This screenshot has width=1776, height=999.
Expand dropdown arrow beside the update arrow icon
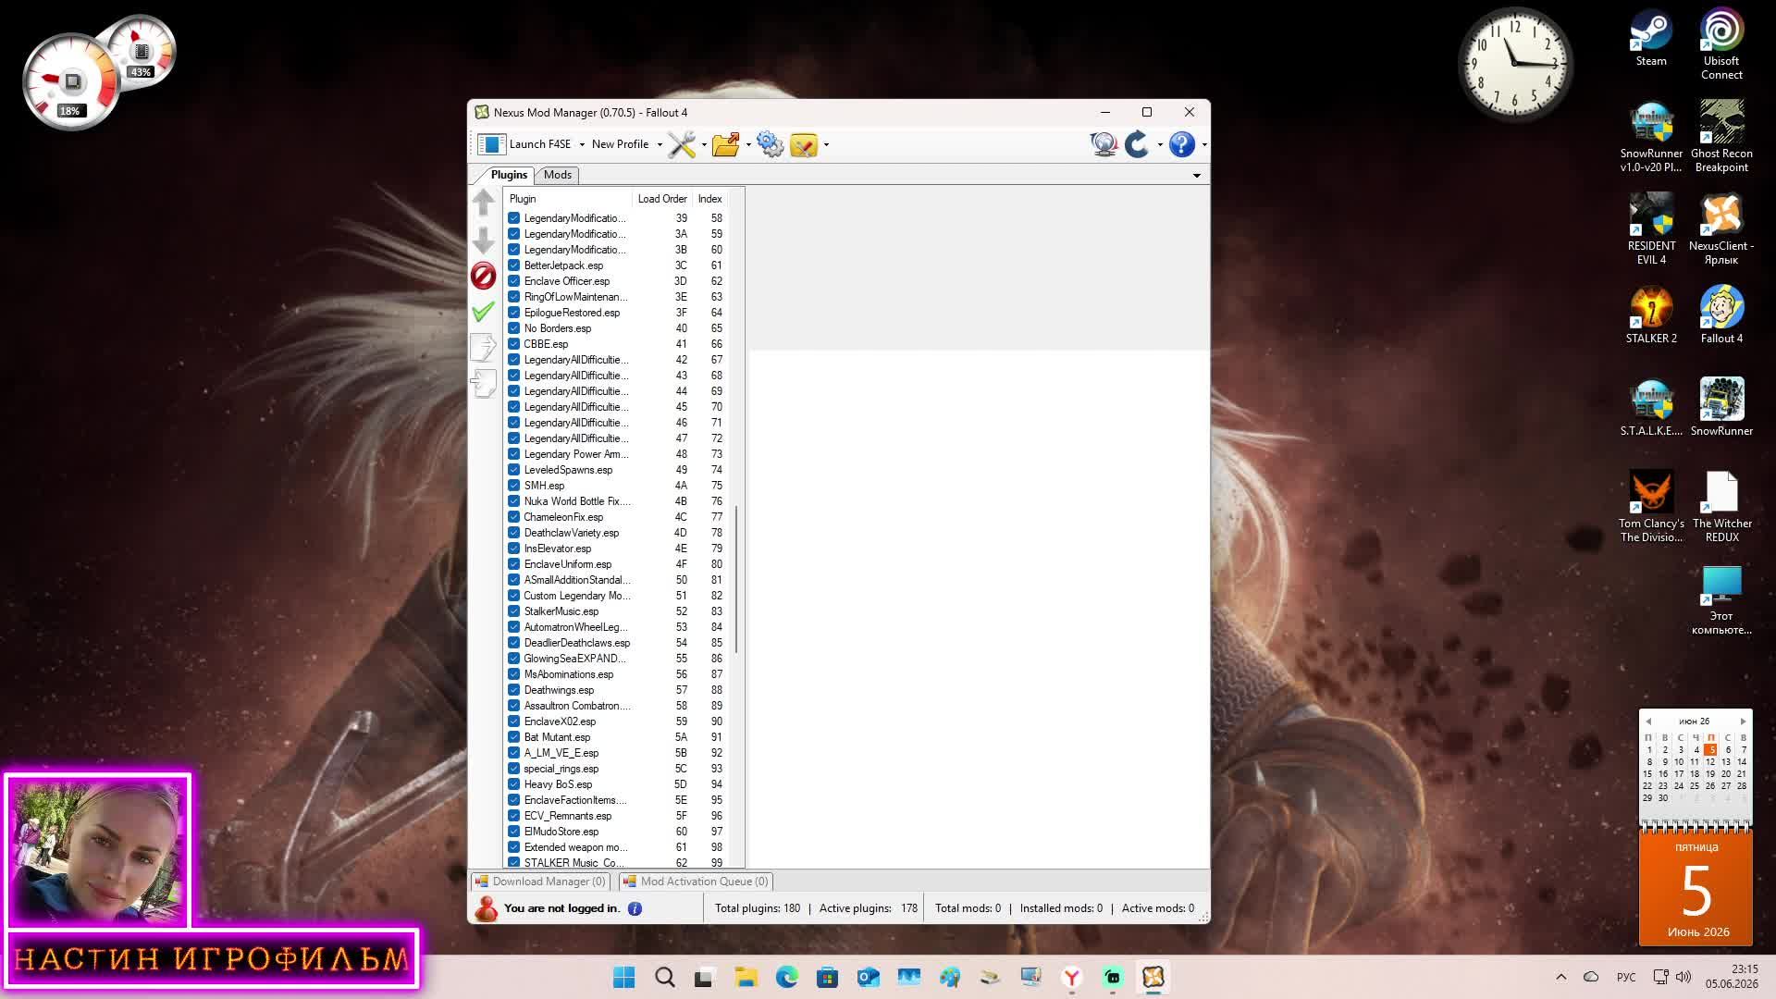tap(1160, 145)
